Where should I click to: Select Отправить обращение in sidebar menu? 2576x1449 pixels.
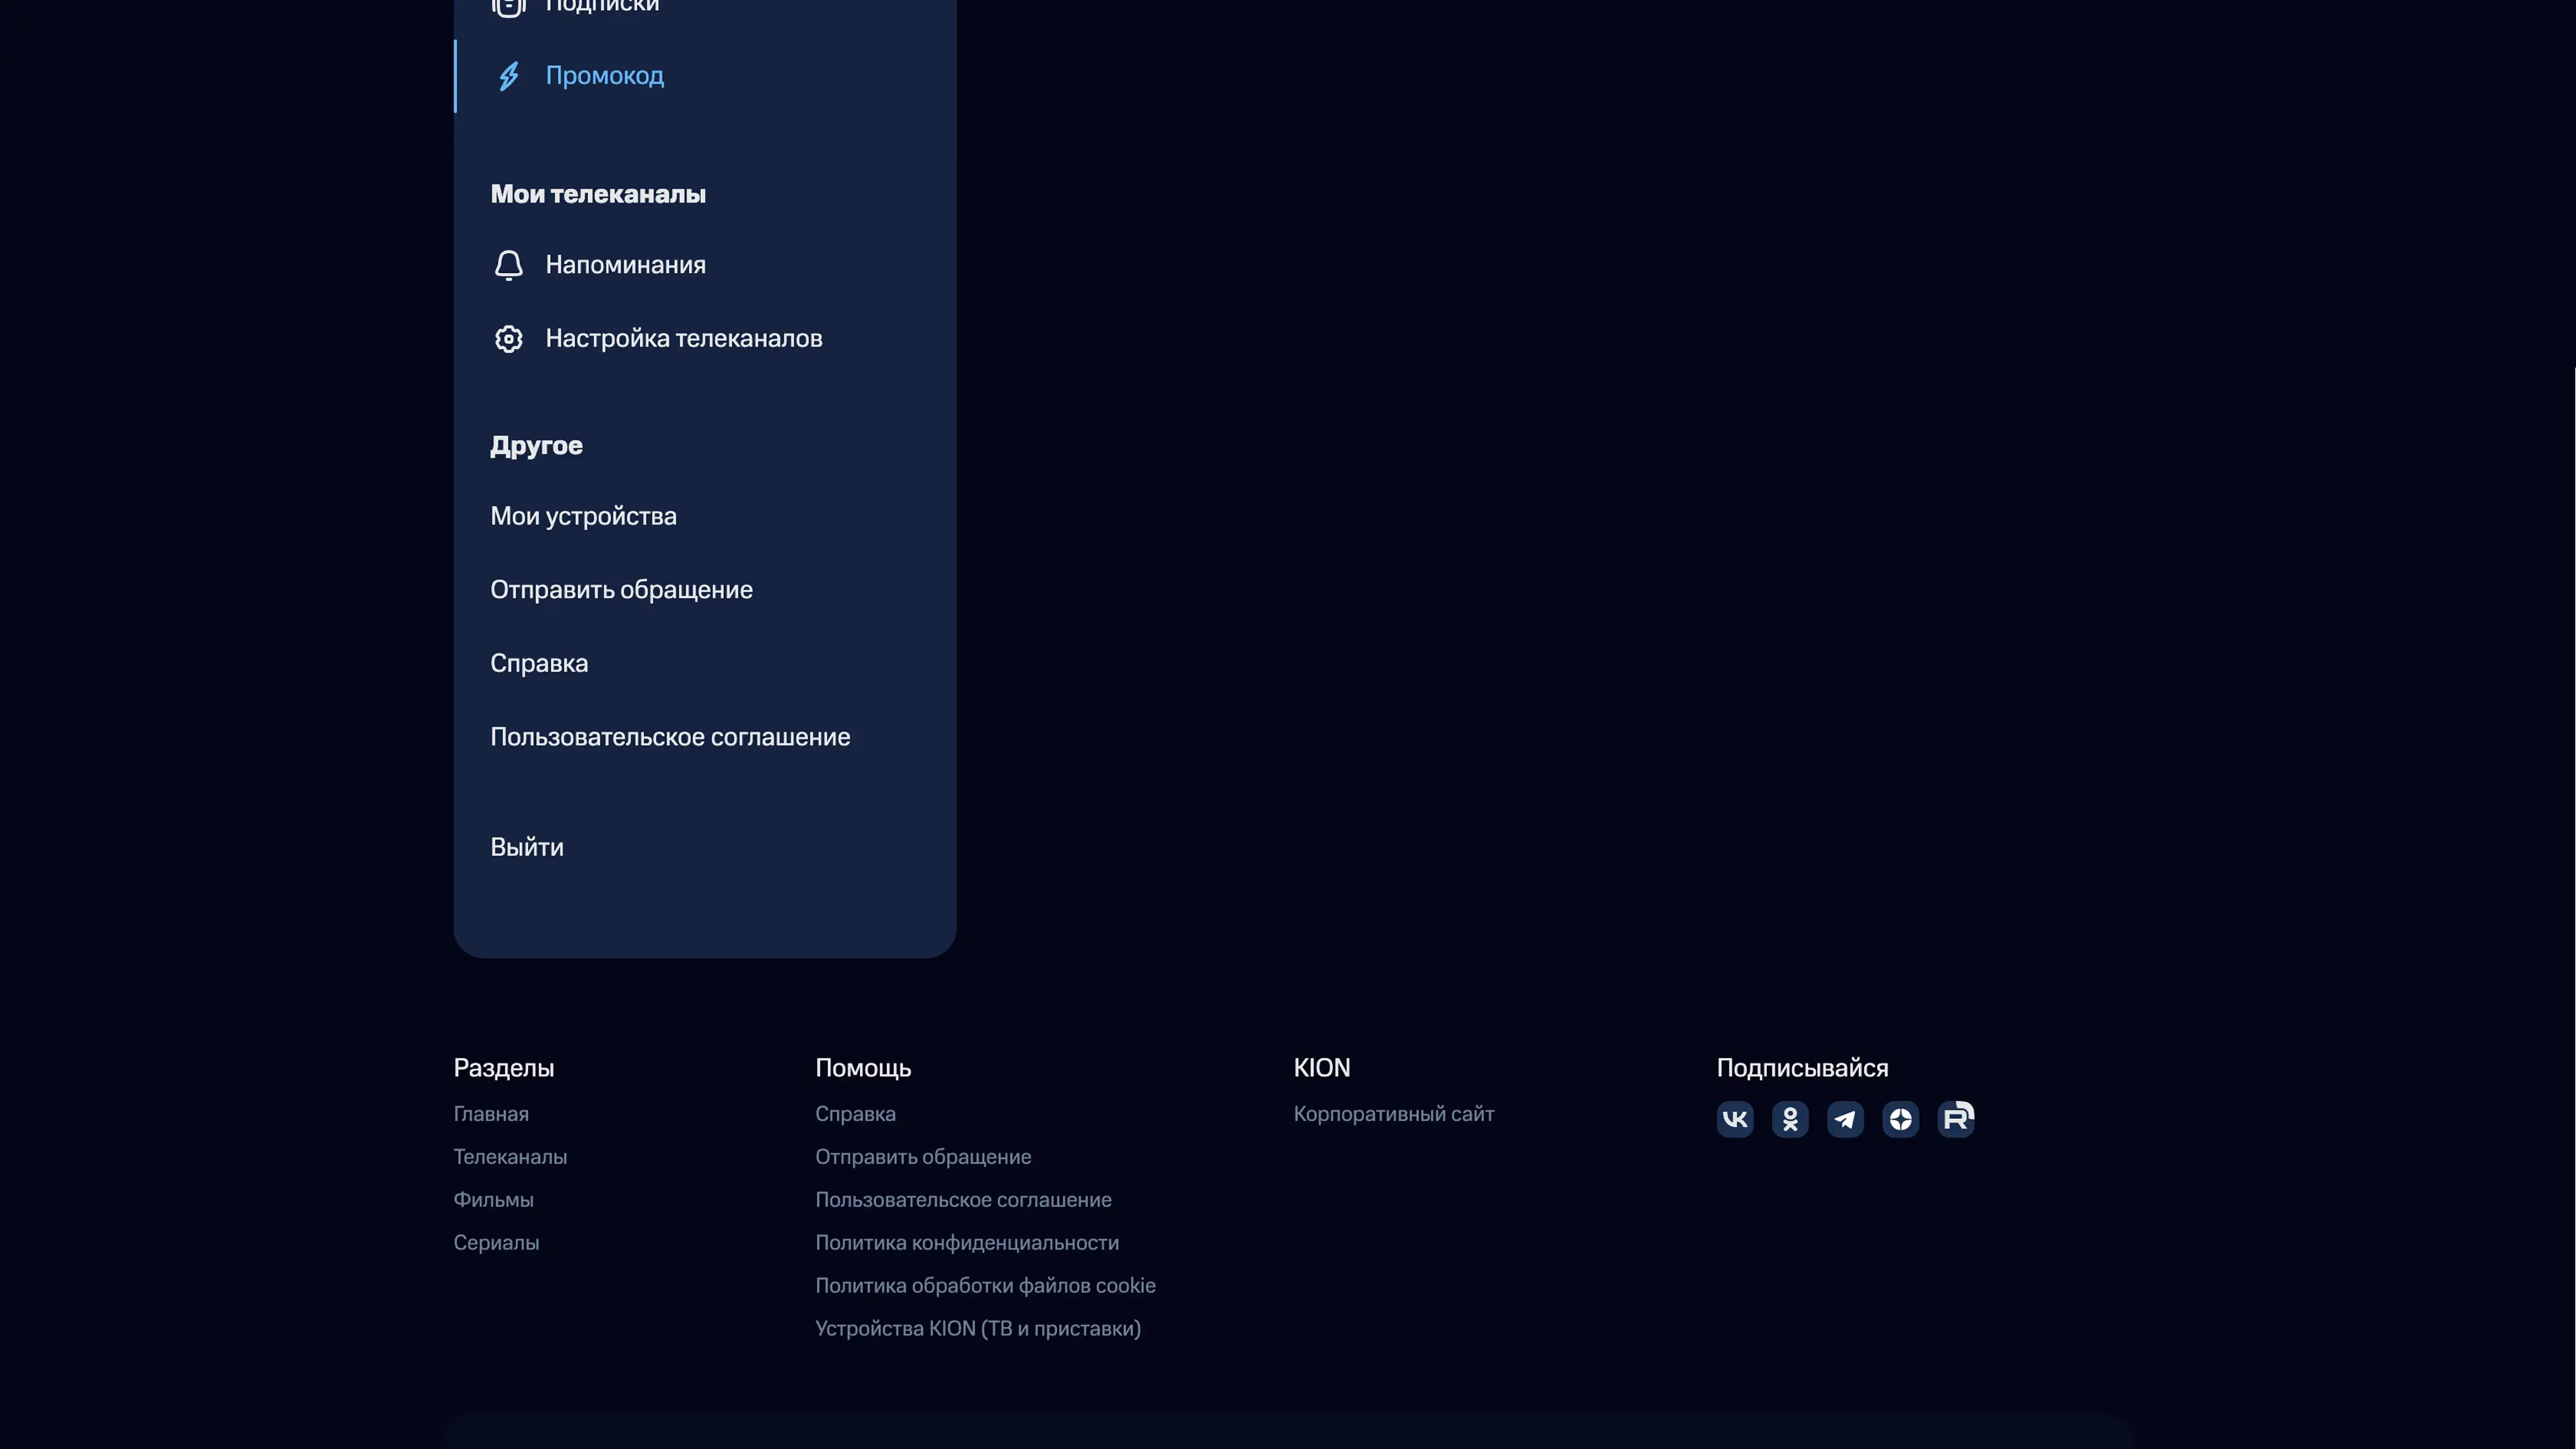621,590
